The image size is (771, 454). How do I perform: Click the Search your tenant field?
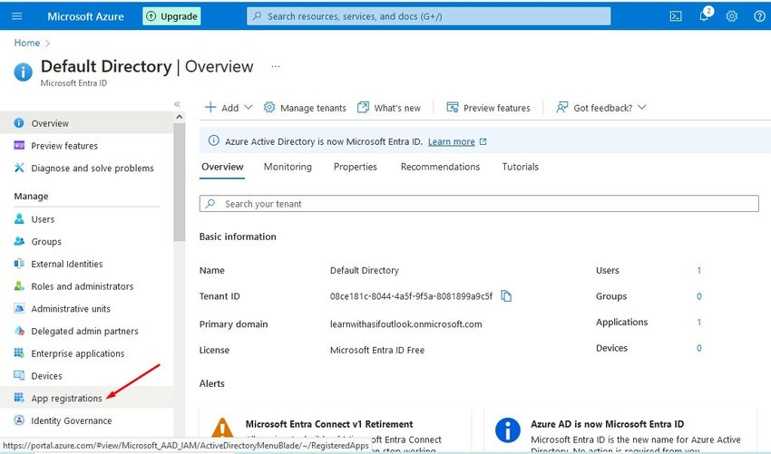point(479,204)
